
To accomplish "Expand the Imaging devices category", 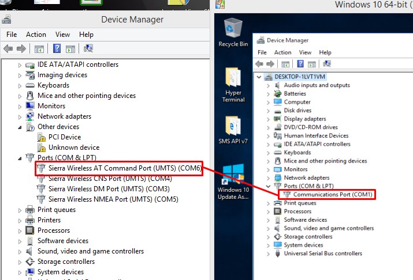I will 20,75.
